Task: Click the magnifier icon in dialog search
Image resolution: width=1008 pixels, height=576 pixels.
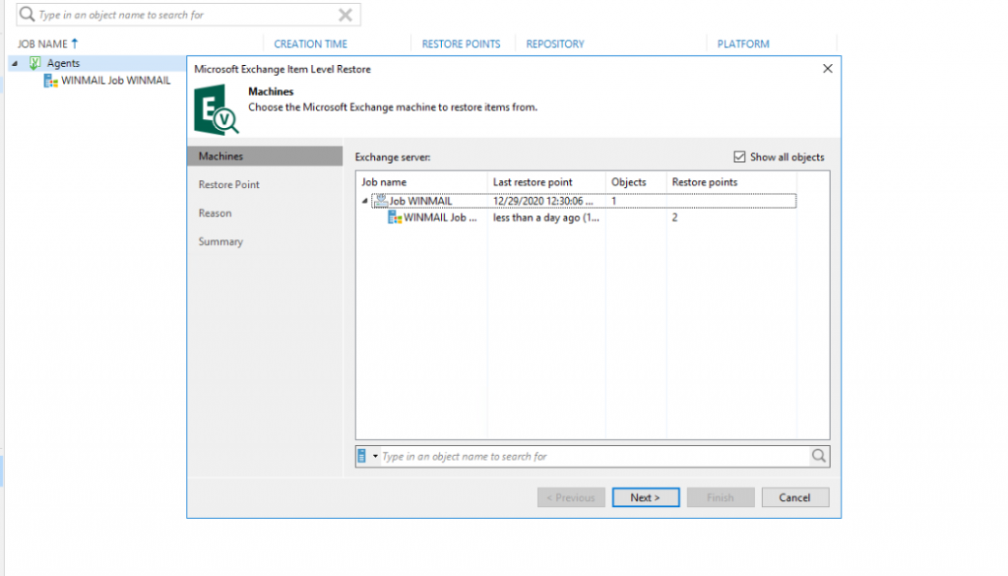Action: [x=818, y=457]
